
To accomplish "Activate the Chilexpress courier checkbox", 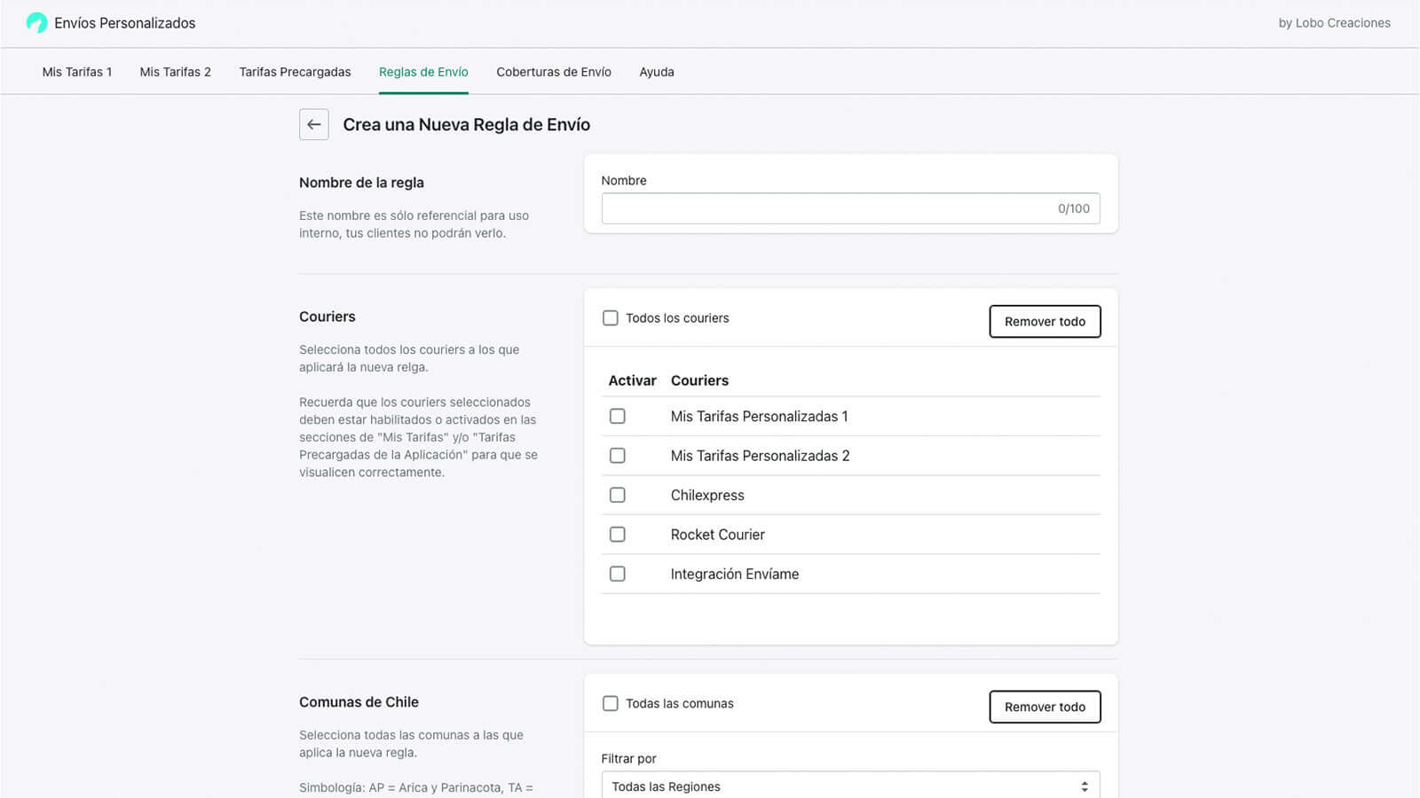I will point(617,495).
